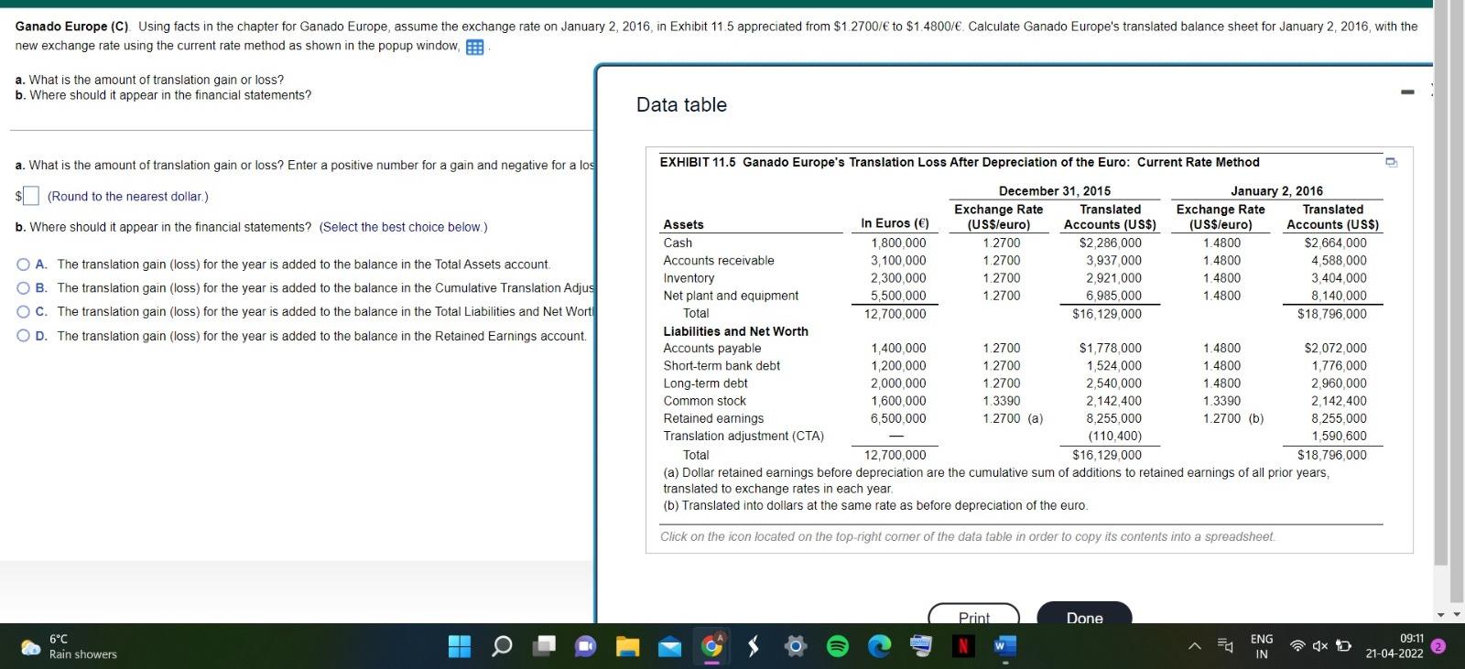Open the data table popup icon
Image resolution: width=1465 pixels, height=669 pixels.
click(x=474, y=48)
